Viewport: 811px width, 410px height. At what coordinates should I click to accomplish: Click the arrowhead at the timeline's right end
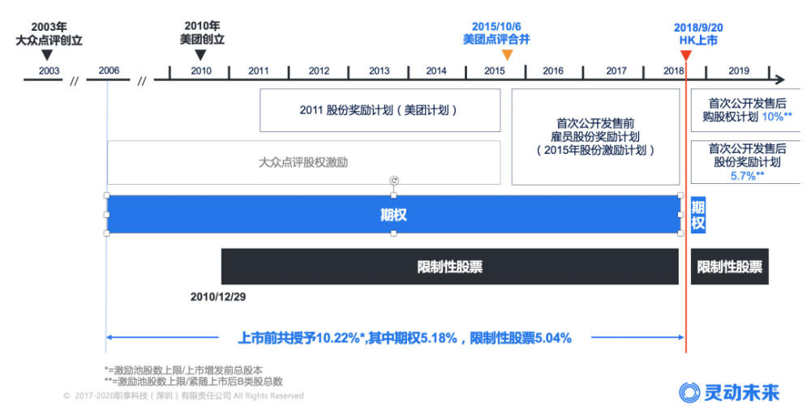click(780, 79)
